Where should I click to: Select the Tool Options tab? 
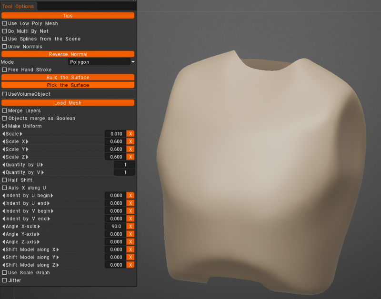(x=18, y=6)
